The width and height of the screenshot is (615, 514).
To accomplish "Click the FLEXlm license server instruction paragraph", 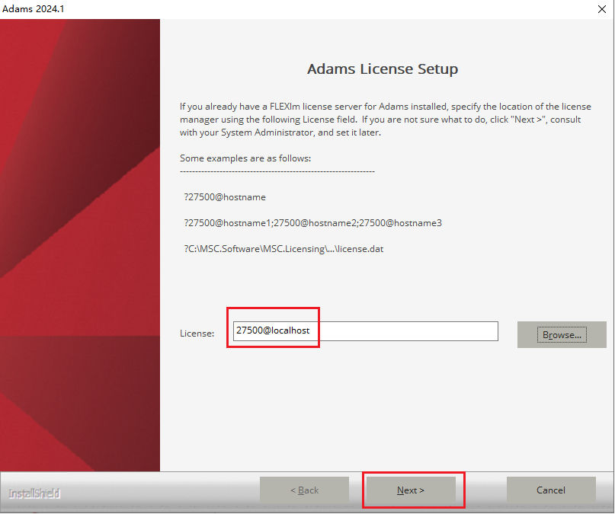I will (386, 120).
